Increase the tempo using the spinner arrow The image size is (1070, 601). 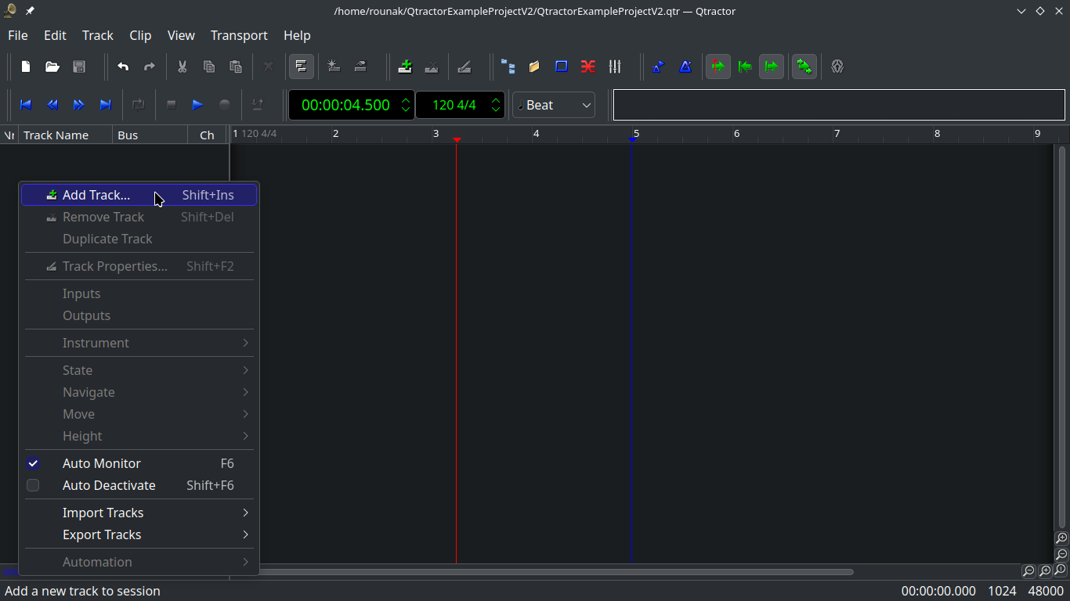point(496,100)
